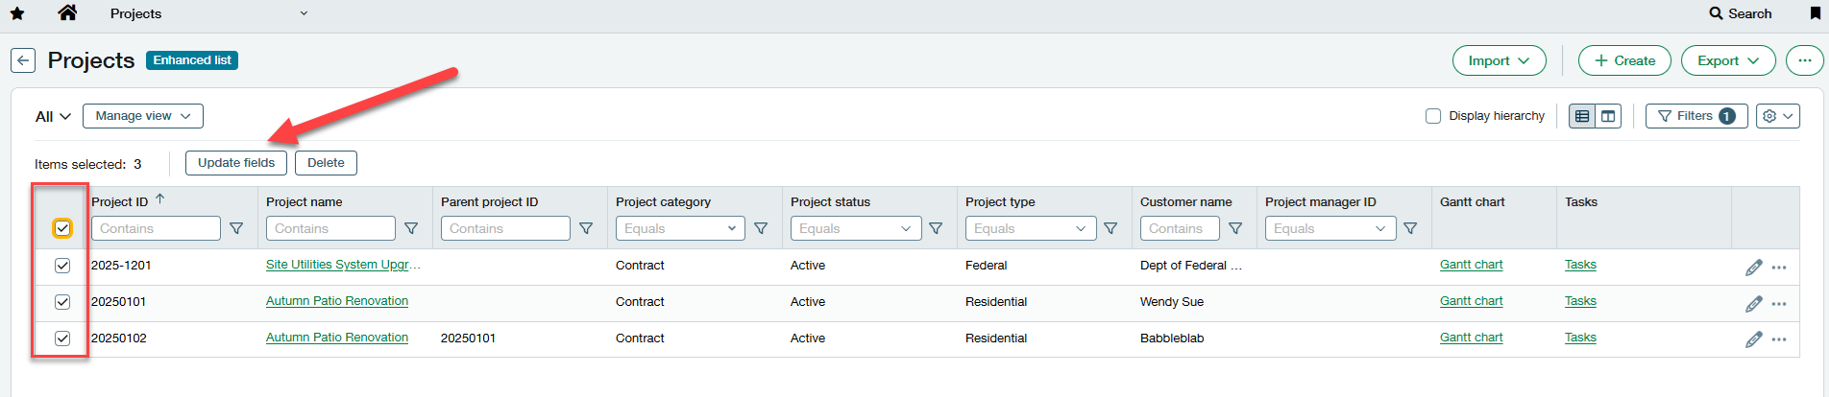1829x397 pixels.
Task: Click the Parent project ID Contains field
Action: (x=505, y=228)
